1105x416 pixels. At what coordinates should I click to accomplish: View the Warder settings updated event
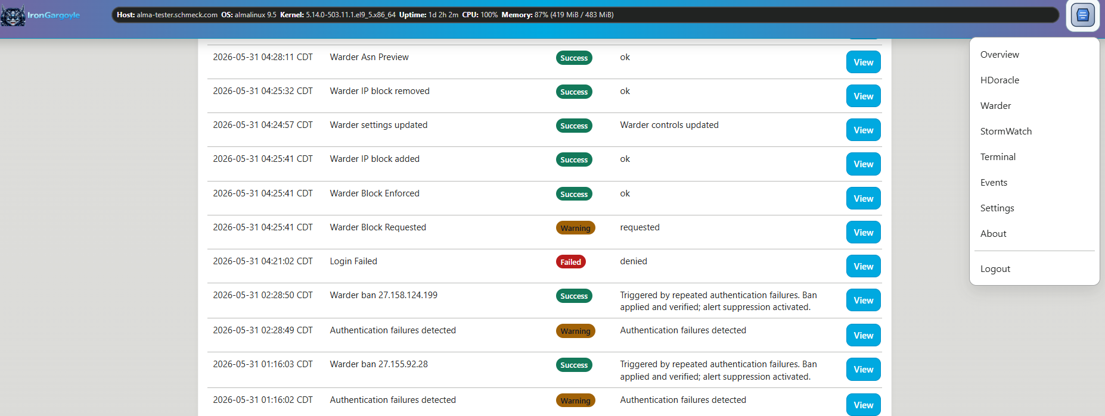click(x=863, y=130)
